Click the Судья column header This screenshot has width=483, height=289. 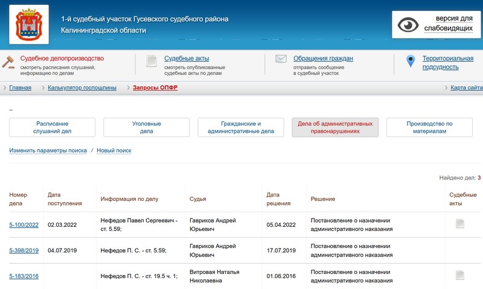click(198, 199)
